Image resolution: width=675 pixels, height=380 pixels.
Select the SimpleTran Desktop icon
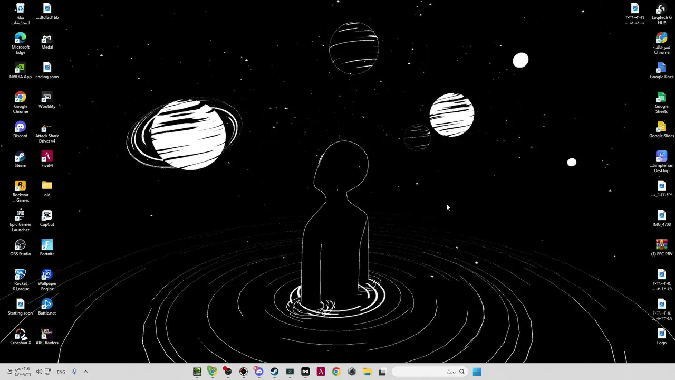coord(661,161)
